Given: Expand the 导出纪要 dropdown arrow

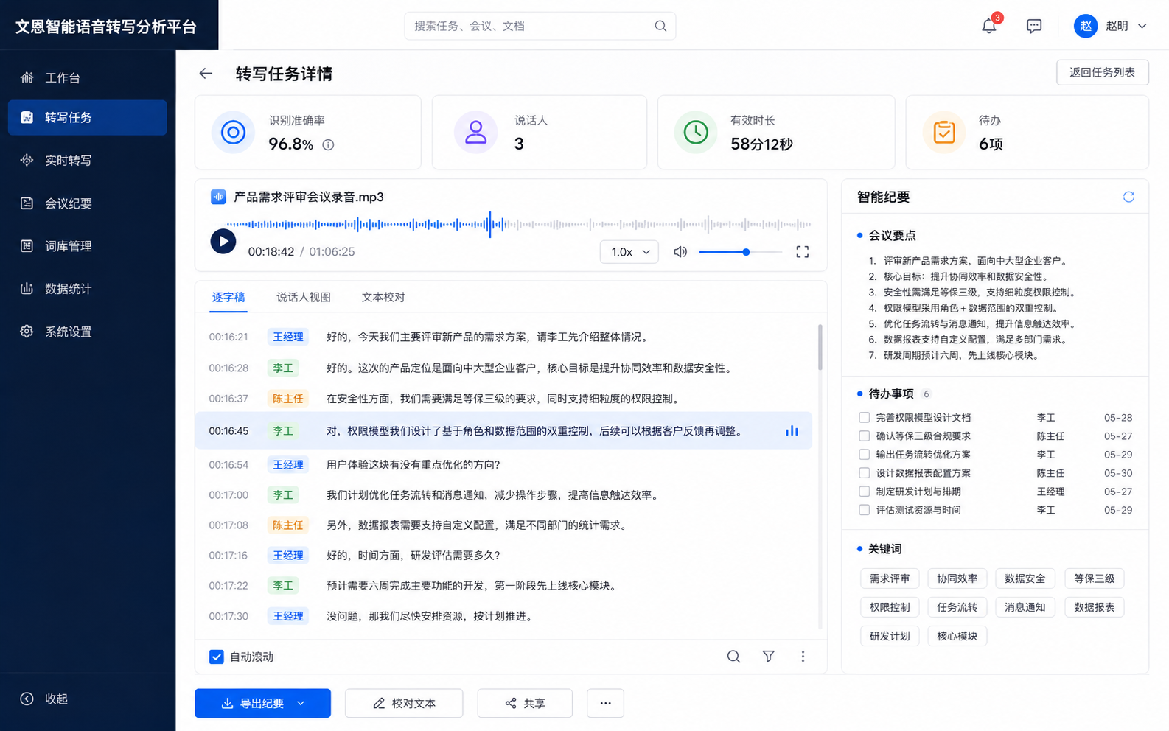Looking at the screenshot, I should pos(301,704).
